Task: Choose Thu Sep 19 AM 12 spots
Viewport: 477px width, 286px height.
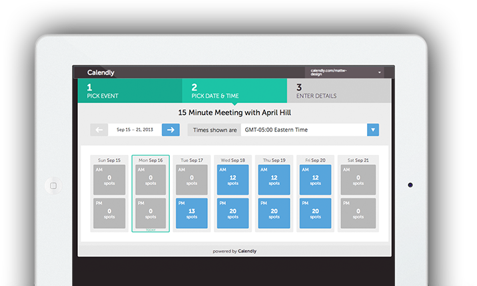Action: (274, 180)
